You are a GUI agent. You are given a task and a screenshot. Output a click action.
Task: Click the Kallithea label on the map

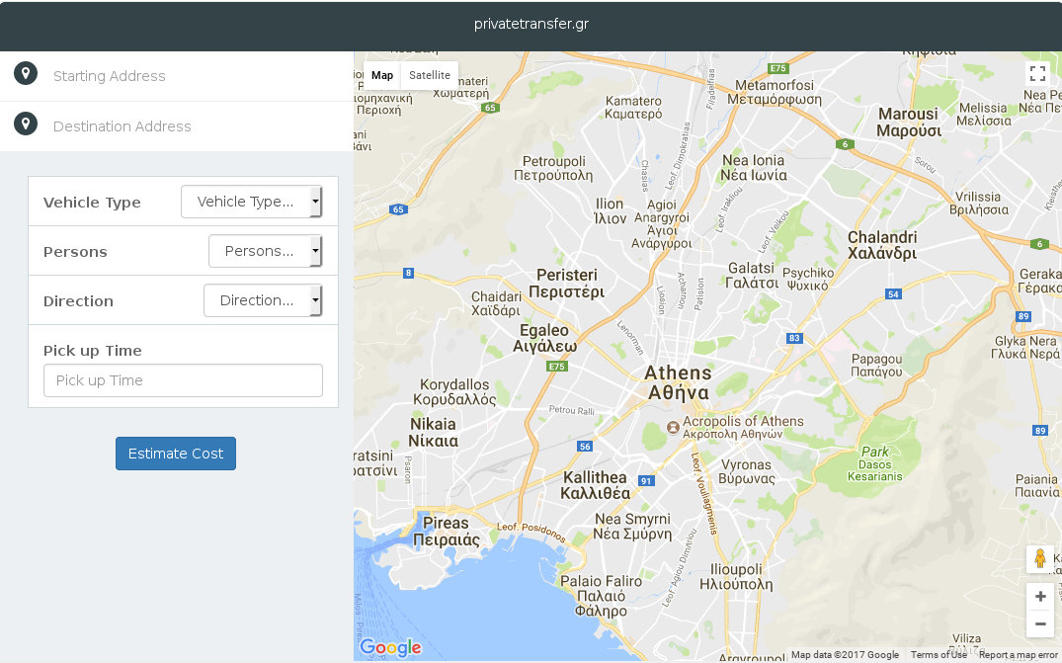click(596, 485)
